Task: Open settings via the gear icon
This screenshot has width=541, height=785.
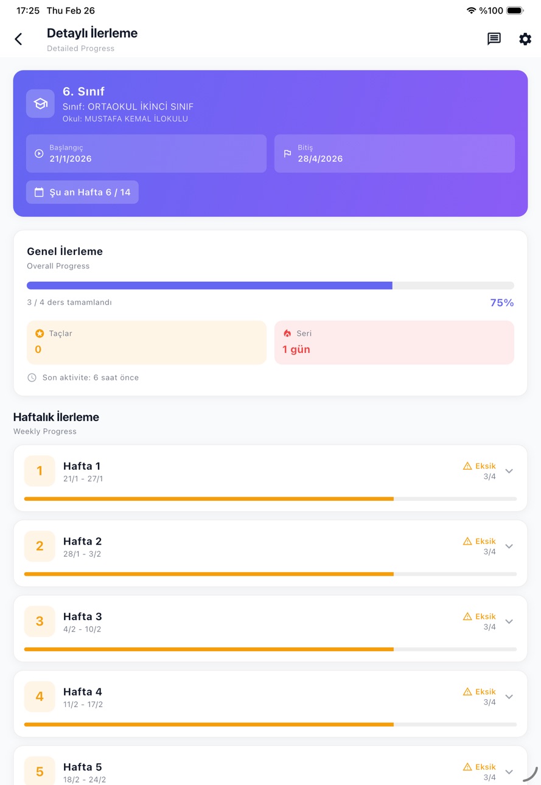Action: 525,39
